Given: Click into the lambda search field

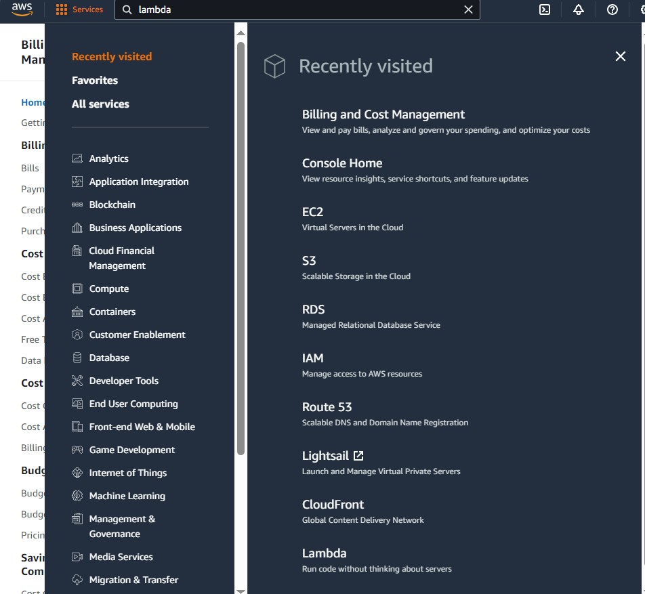Looking at the screenshot, I should (296, 10).
